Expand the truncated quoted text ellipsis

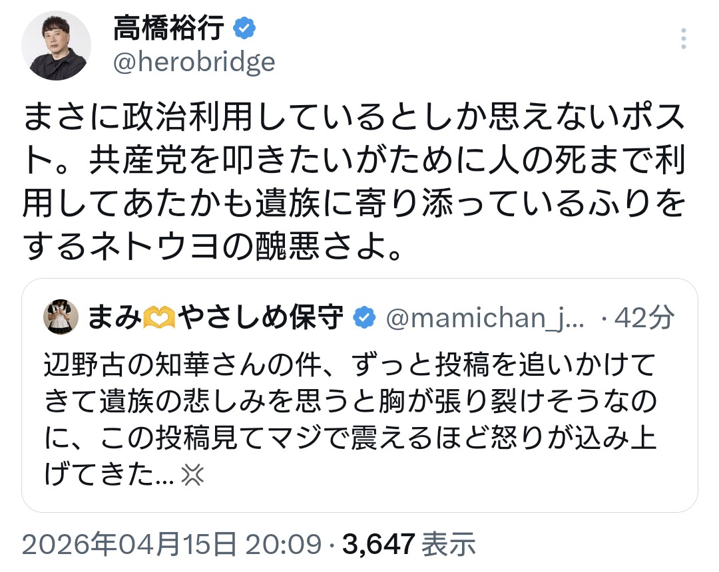coord(166,475)
